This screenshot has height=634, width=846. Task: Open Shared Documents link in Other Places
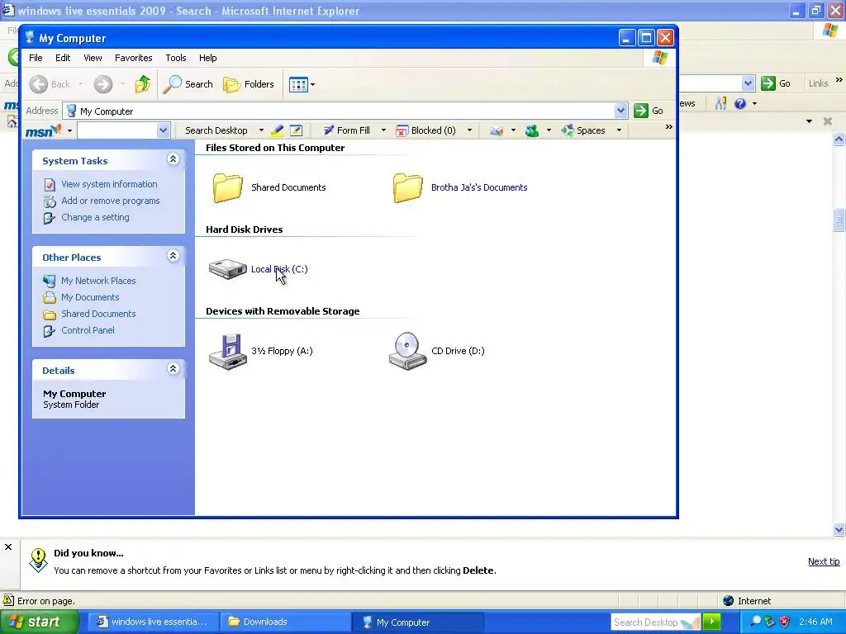(x=98, y=314)
